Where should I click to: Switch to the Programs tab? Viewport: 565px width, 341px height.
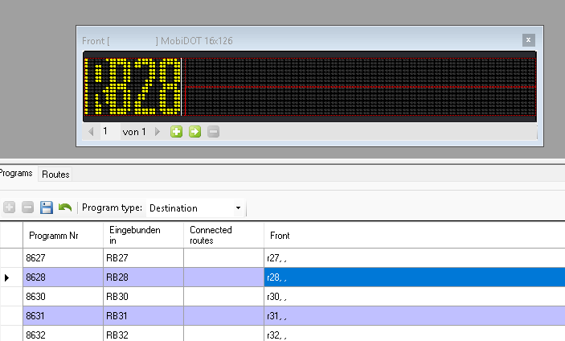pos(16,174)
